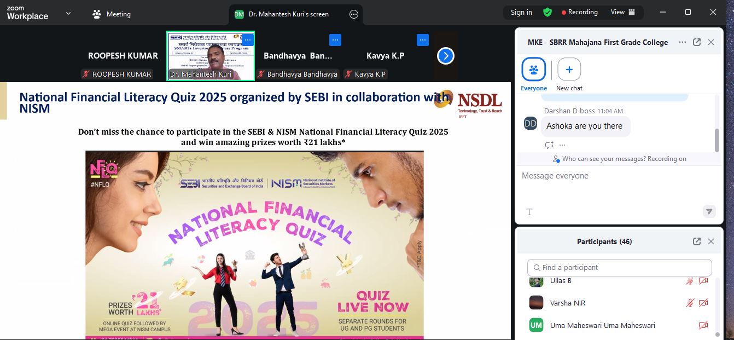Toggle Ullas B's video camera icon
This screenshot has height=340, width=734.
click(x=703, y=281)
